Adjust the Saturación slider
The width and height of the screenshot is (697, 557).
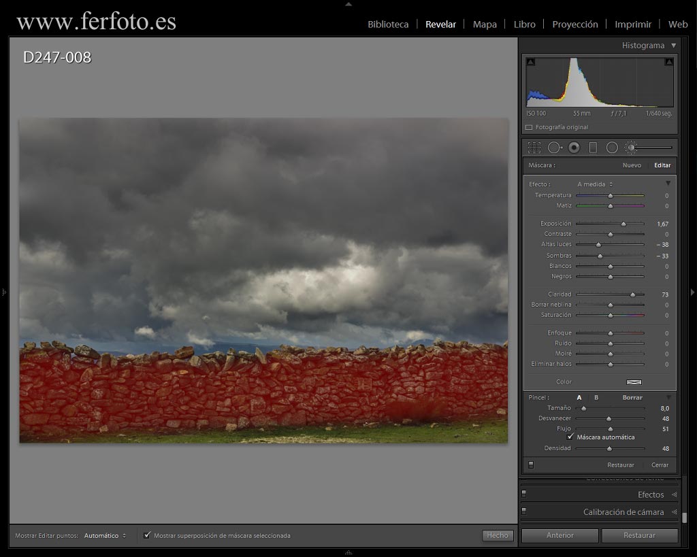611,316
